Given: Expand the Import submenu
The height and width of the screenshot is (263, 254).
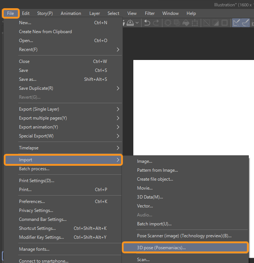Looking at the screenshot, I should [x=63, y=160].
